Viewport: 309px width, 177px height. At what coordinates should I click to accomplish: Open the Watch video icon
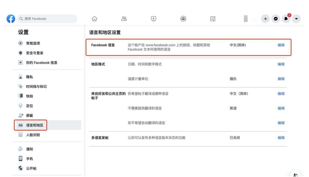click(x=154, y=19)
